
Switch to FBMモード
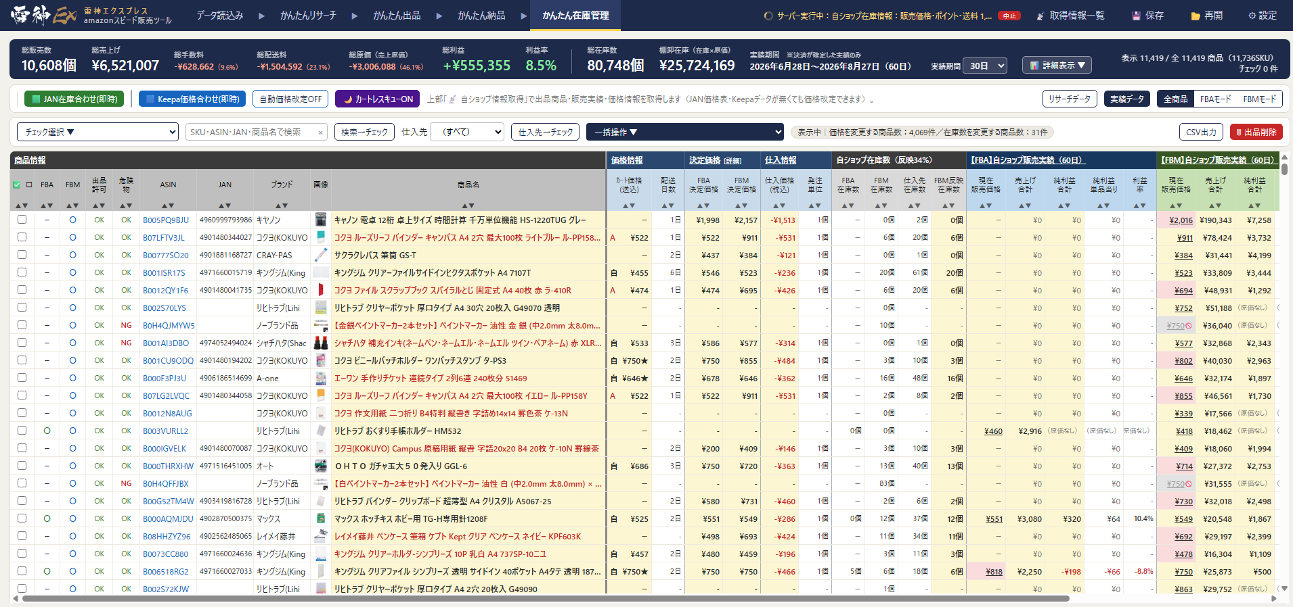1259,99
